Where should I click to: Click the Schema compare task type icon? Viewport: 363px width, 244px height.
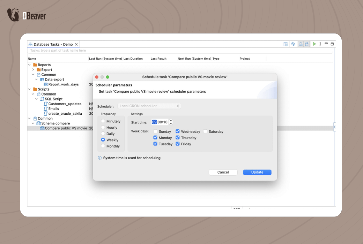click(x=39, y=123)
